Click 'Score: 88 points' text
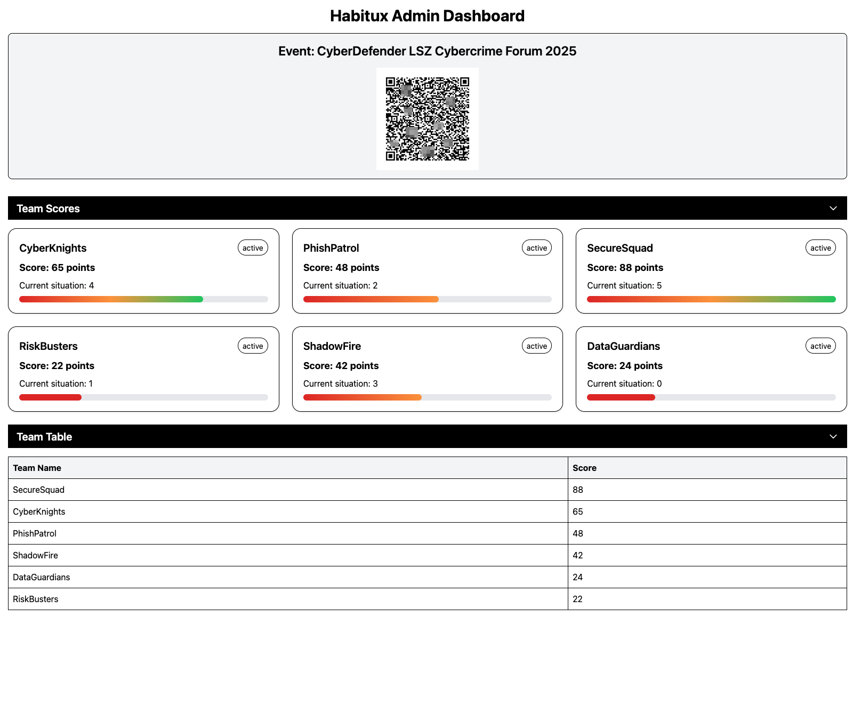 (625, 268)
